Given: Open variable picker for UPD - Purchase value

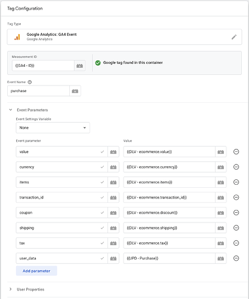Looking at the screenshot, I should [221, 258].
